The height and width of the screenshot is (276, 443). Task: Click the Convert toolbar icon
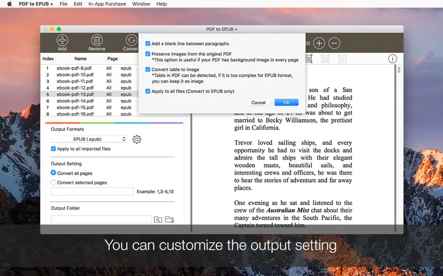pos(131,40)
